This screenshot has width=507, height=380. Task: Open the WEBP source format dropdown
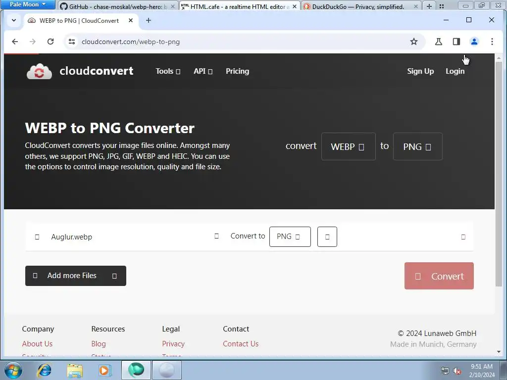(349, 146)
